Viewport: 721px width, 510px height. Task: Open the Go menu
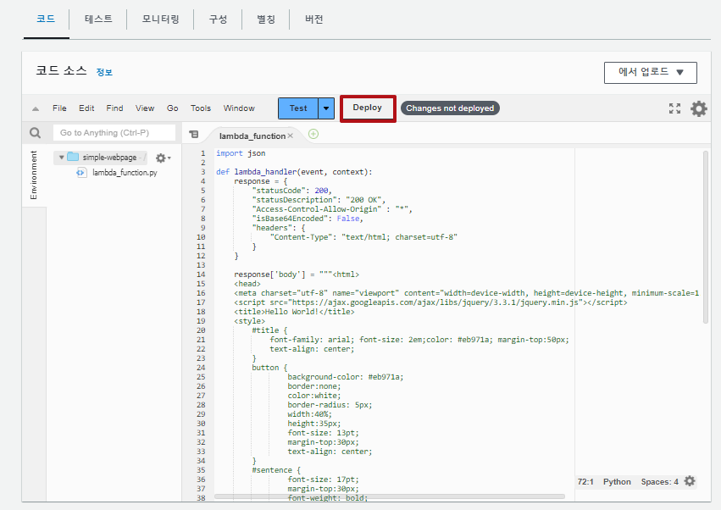173,108
